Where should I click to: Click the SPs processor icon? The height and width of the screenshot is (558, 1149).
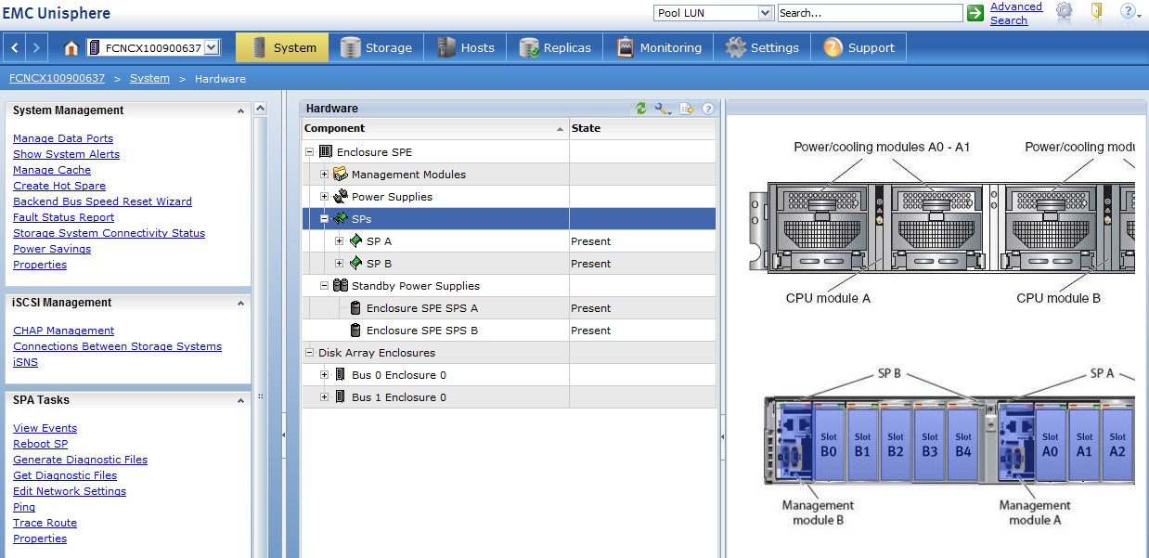(x=341, y=218)
